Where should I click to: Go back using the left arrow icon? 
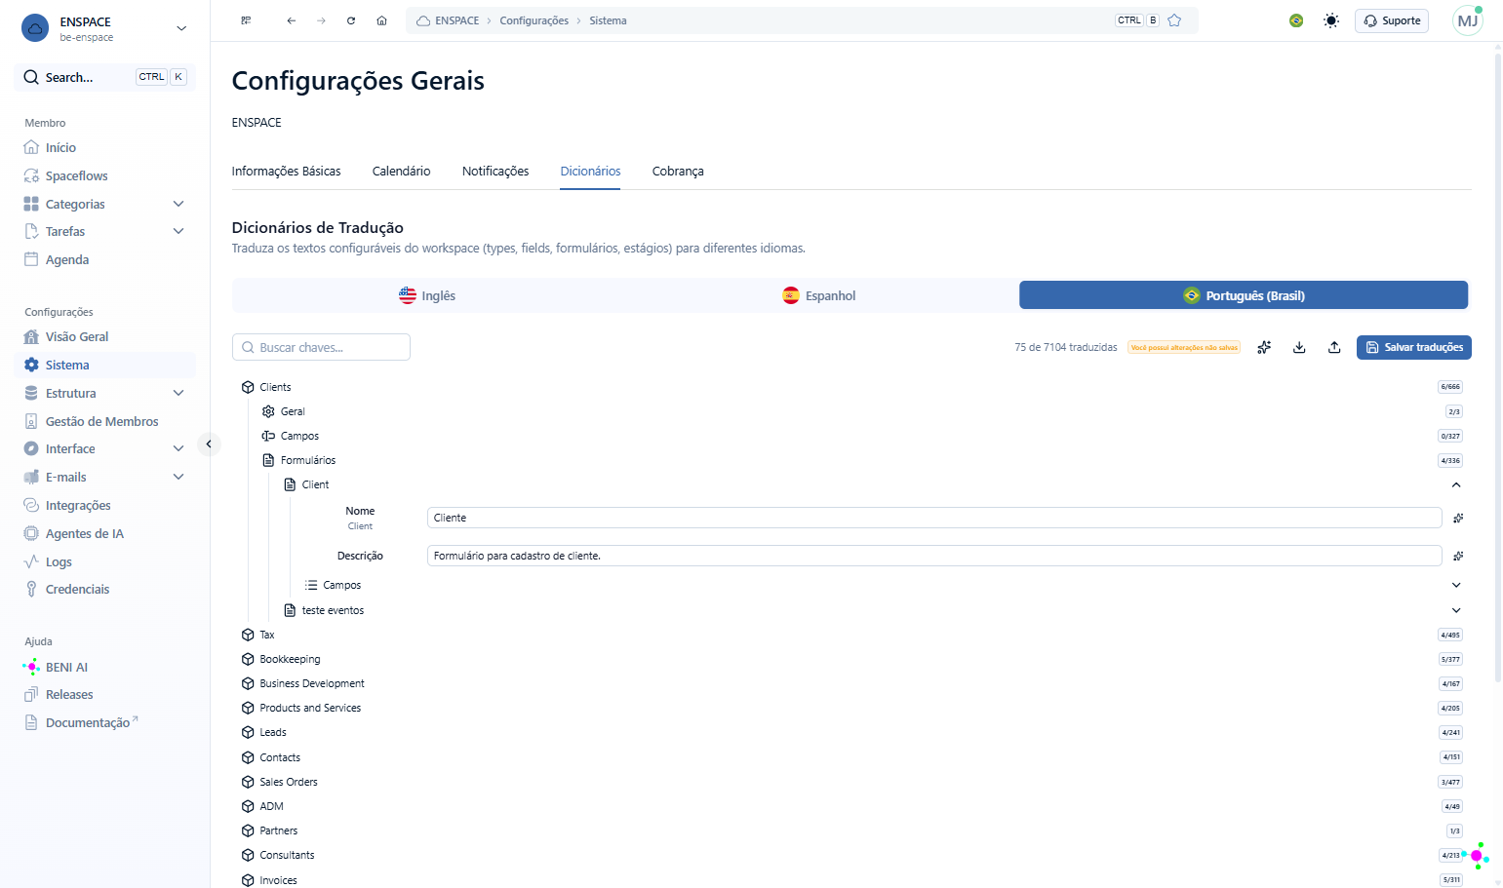291,20
